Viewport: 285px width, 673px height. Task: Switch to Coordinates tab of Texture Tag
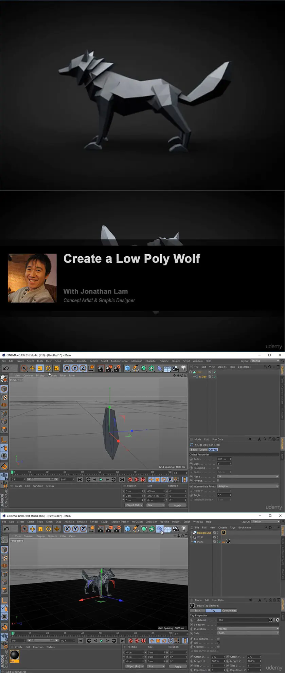tap(229, 610)
